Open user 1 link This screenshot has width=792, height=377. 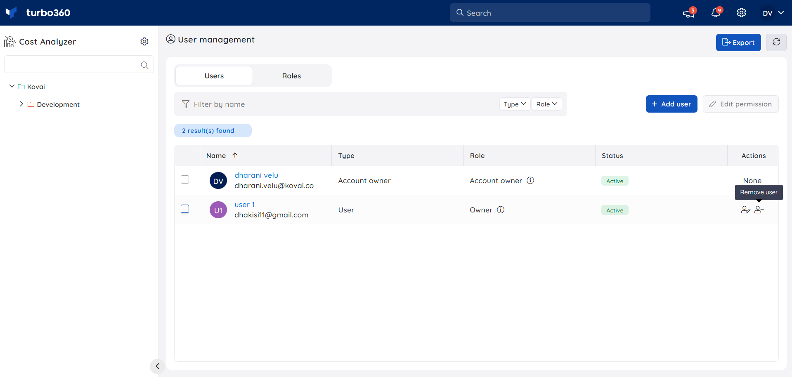244,205
